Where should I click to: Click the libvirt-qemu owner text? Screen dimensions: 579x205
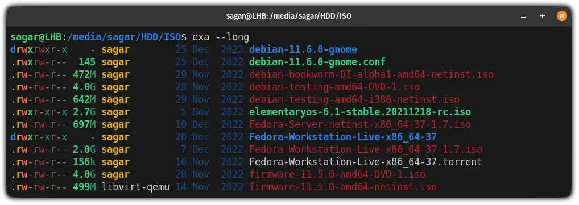point(135,187)
